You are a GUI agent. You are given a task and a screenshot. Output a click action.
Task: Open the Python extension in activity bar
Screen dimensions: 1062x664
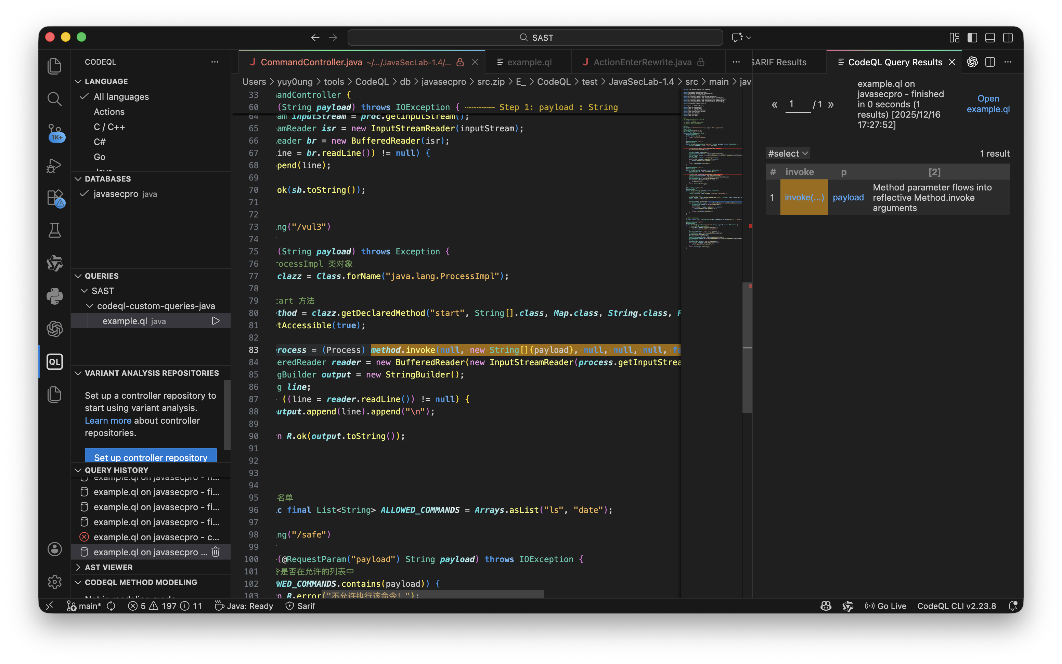[54, 296]
